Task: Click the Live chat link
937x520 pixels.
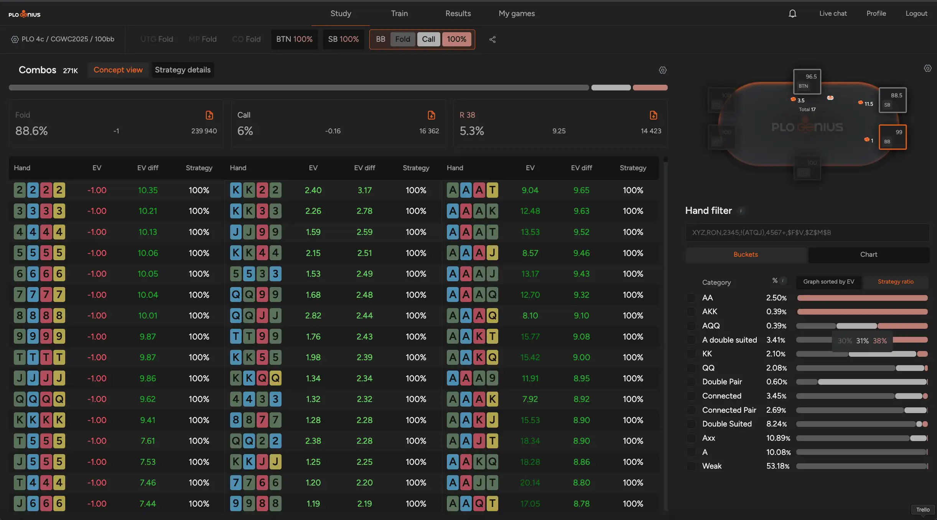Action: [833, 13]
